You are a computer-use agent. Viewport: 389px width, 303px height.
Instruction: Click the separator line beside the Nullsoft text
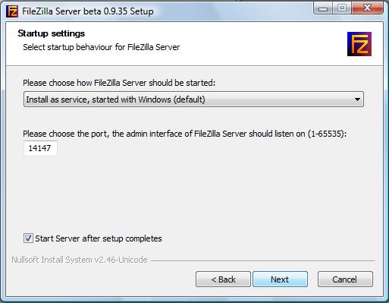(263, 260)
